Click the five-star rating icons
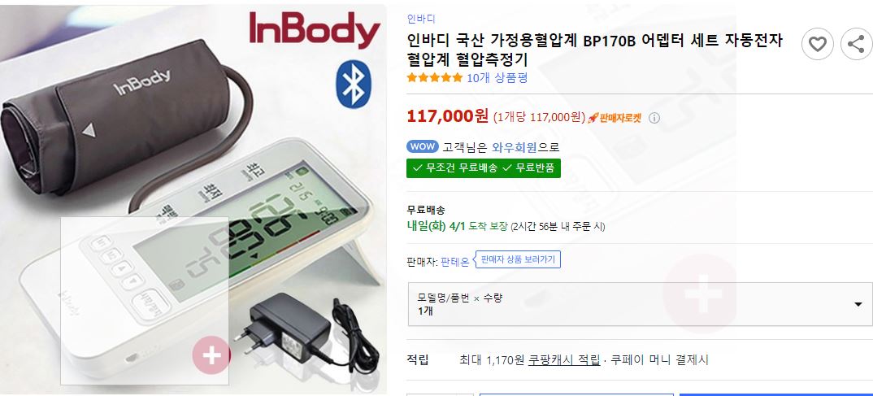The height and width of the screenshot is (396, 873). pyautogui.click(x=434, y=77)
